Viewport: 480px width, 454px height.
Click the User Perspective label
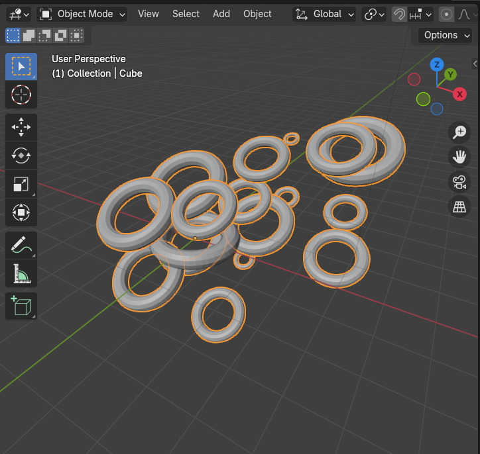coord(88,59)
